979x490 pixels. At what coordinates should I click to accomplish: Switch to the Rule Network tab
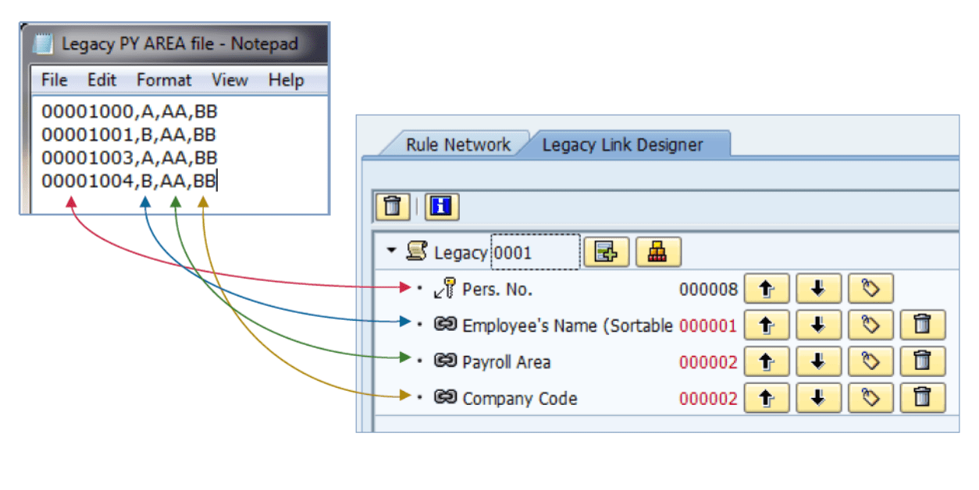click(457, 144)
